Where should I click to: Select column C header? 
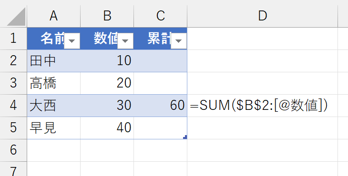(161, 16)
